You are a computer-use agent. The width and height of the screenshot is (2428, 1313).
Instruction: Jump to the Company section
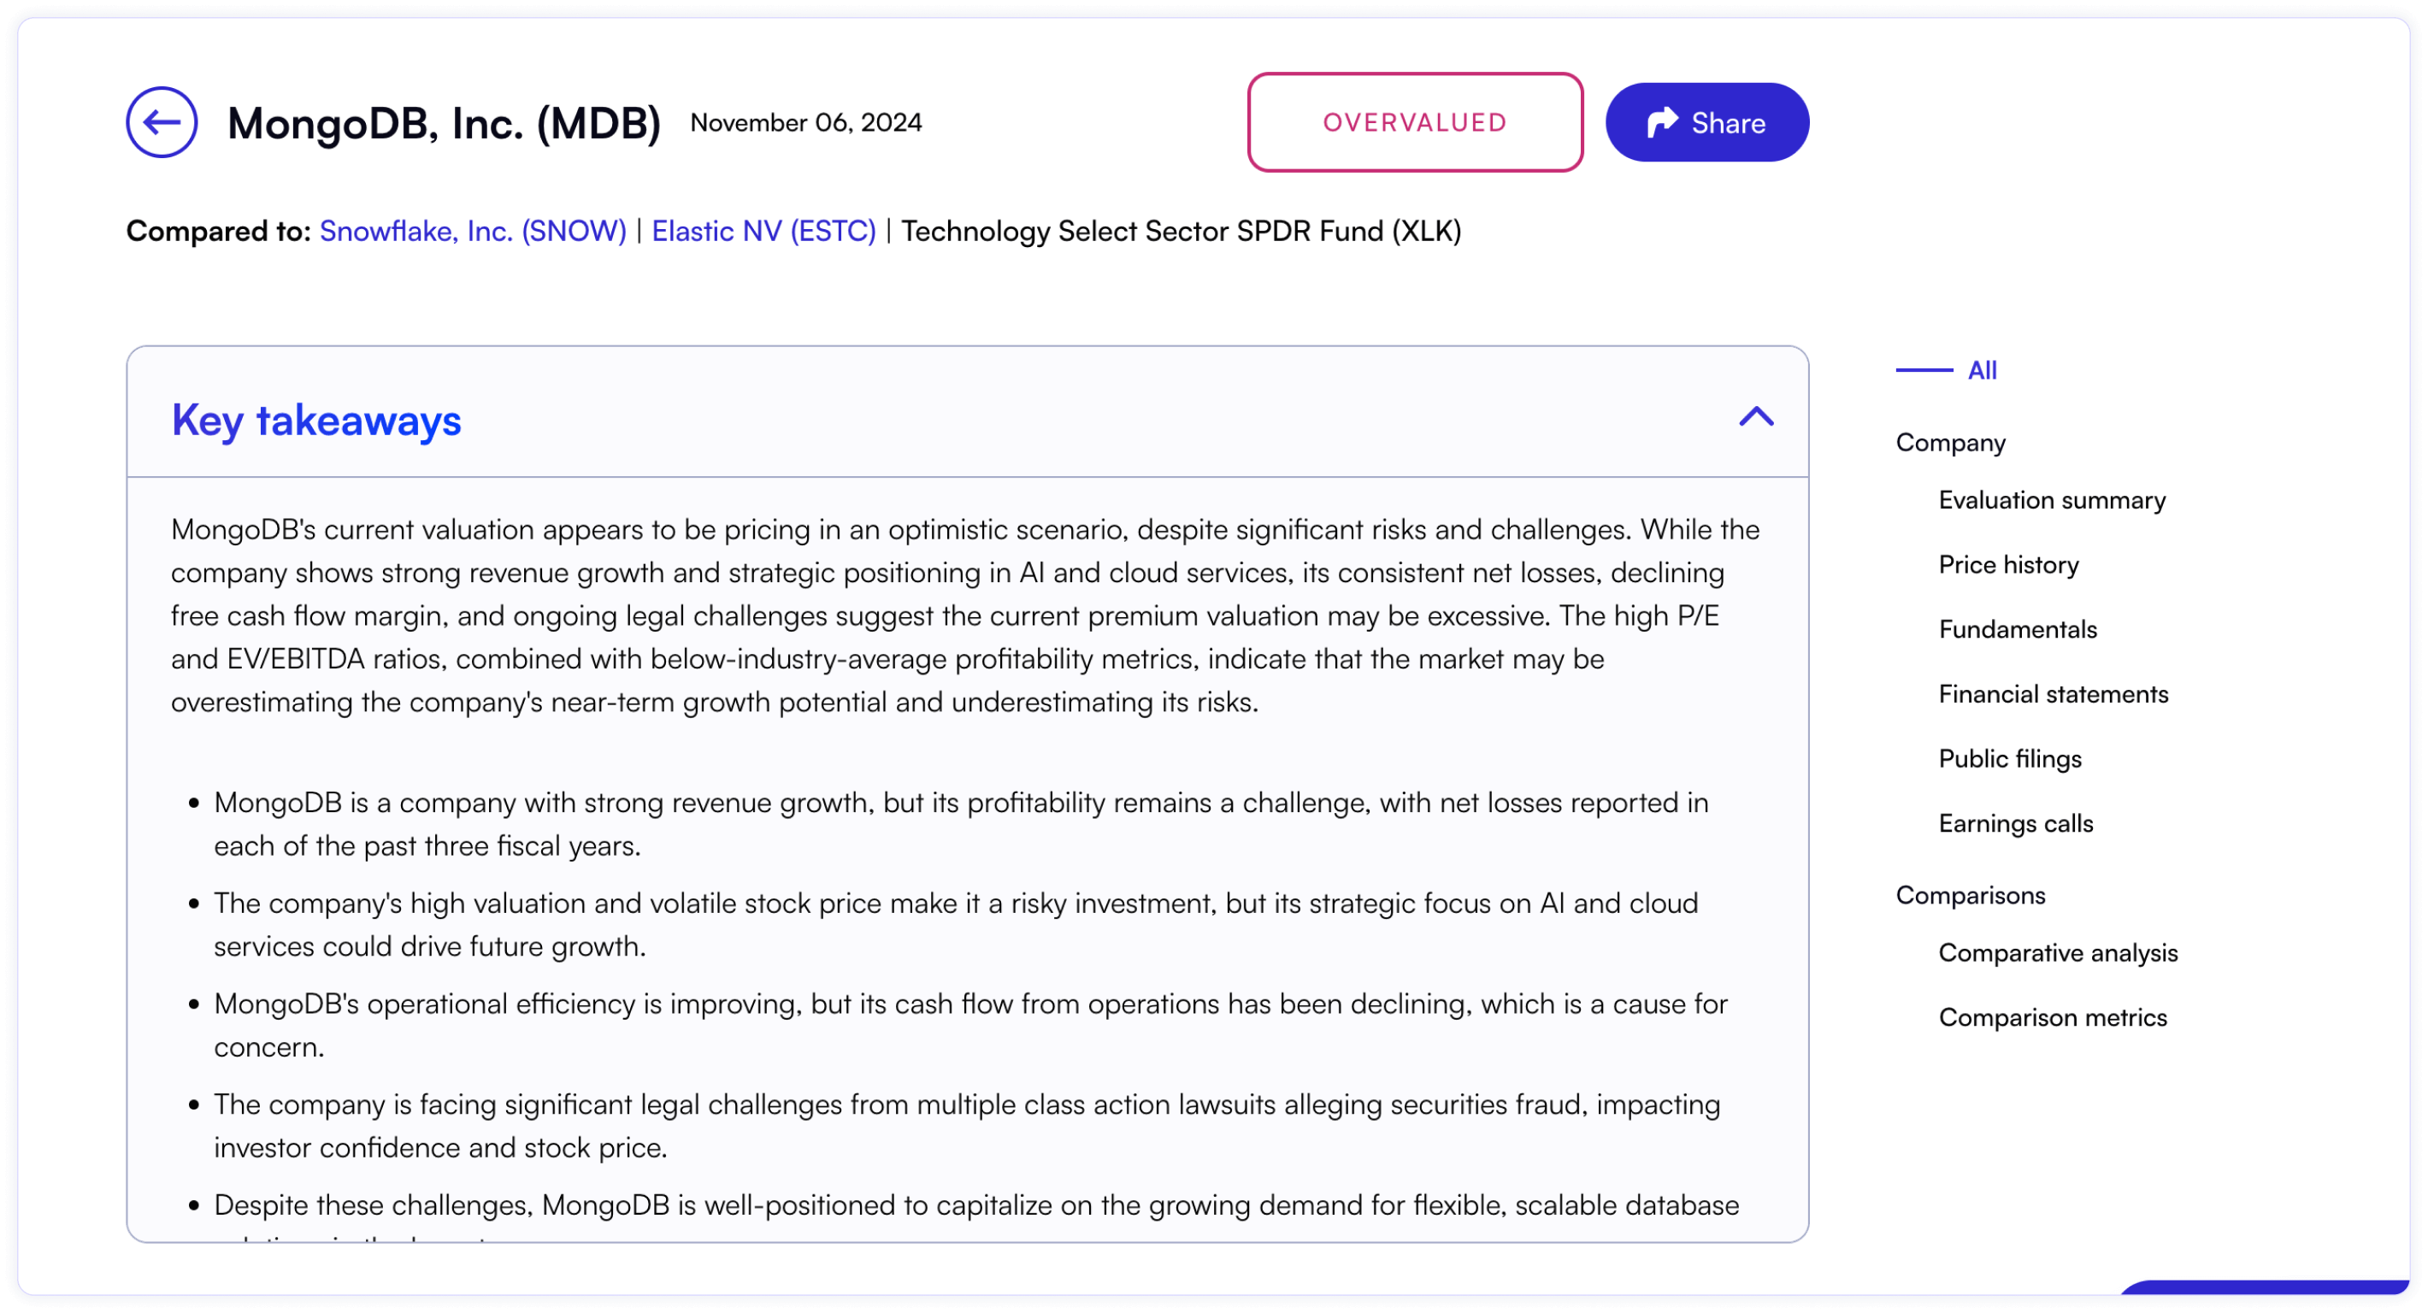(1950, 443)
